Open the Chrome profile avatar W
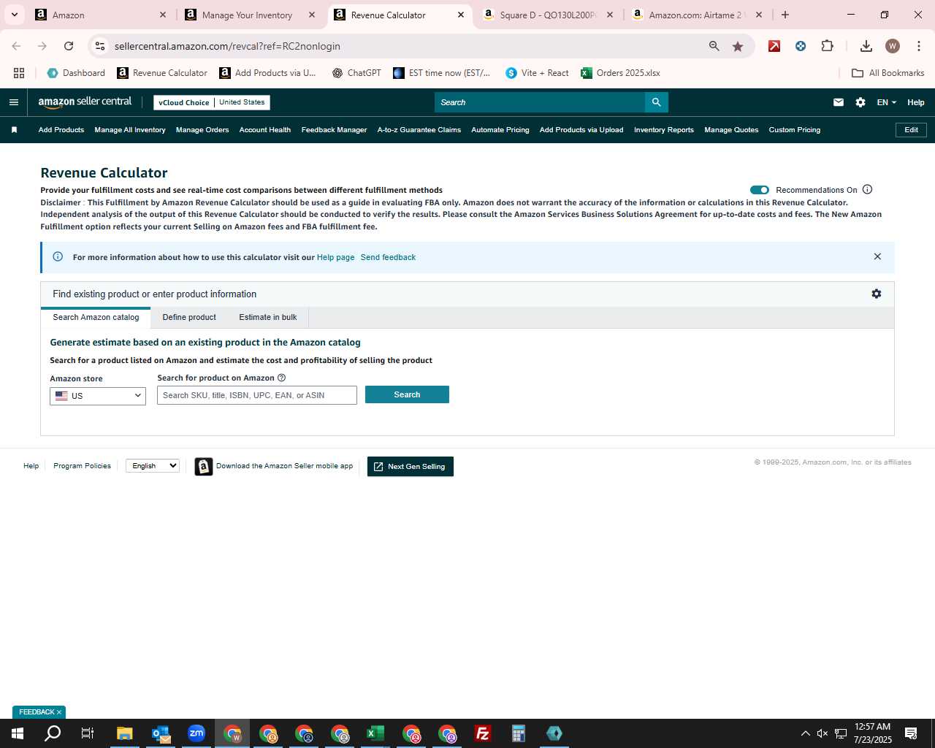This screenshot has width=935, height=748. tap(892, 46)
